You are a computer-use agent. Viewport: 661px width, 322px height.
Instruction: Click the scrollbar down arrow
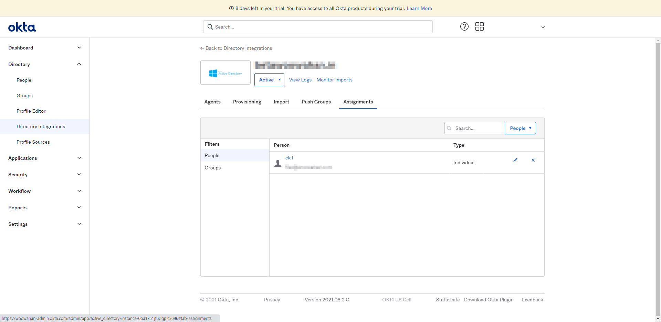click(x=658, y=319)
